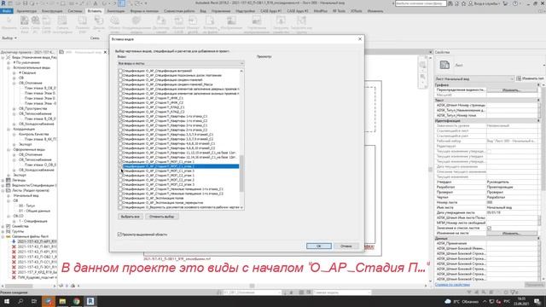
Task: Open Windows taskbar search
Action: (20, 301)
